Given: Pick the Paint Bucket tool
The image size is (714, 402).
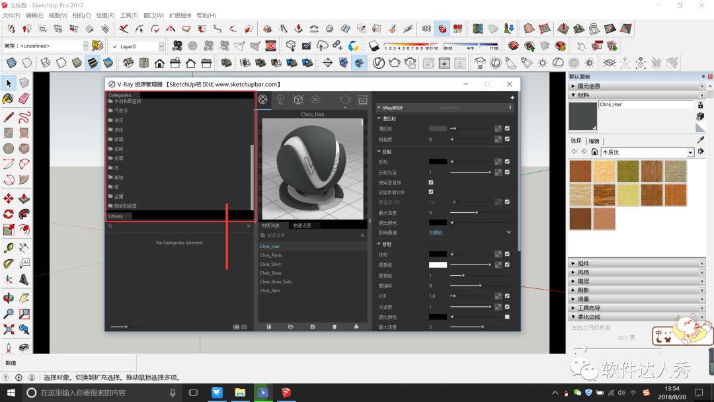Looking at the screenshot, I should point(8,99).
